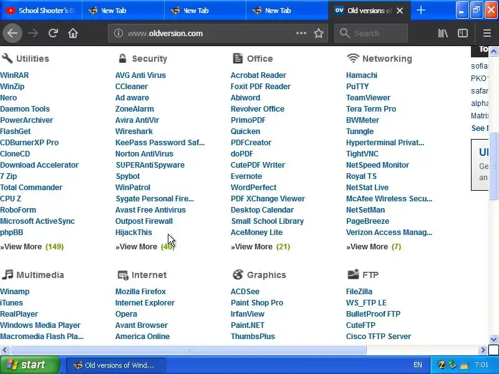Select Old versions taskbar window button

point(115,365)
